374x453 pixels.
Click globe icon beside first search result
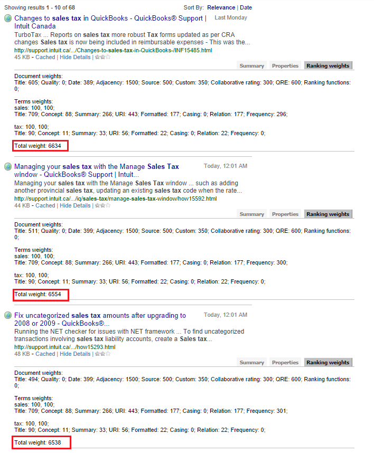pos(8,18)
